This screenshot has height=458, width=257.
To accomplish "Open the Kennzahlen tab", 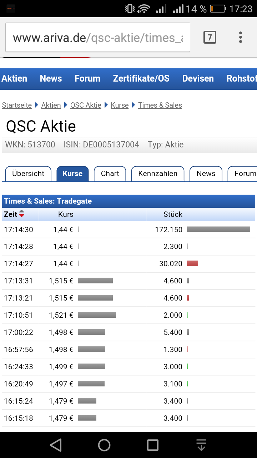I will coord(157,174).
